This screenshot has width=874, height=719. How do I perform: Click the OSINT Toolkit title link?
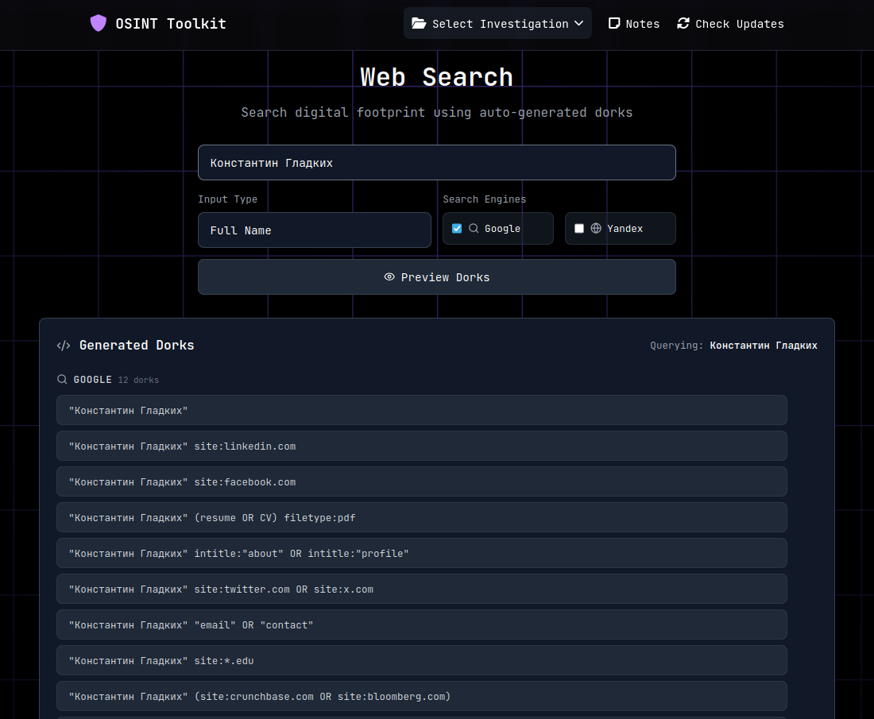[x=171, y=23]
